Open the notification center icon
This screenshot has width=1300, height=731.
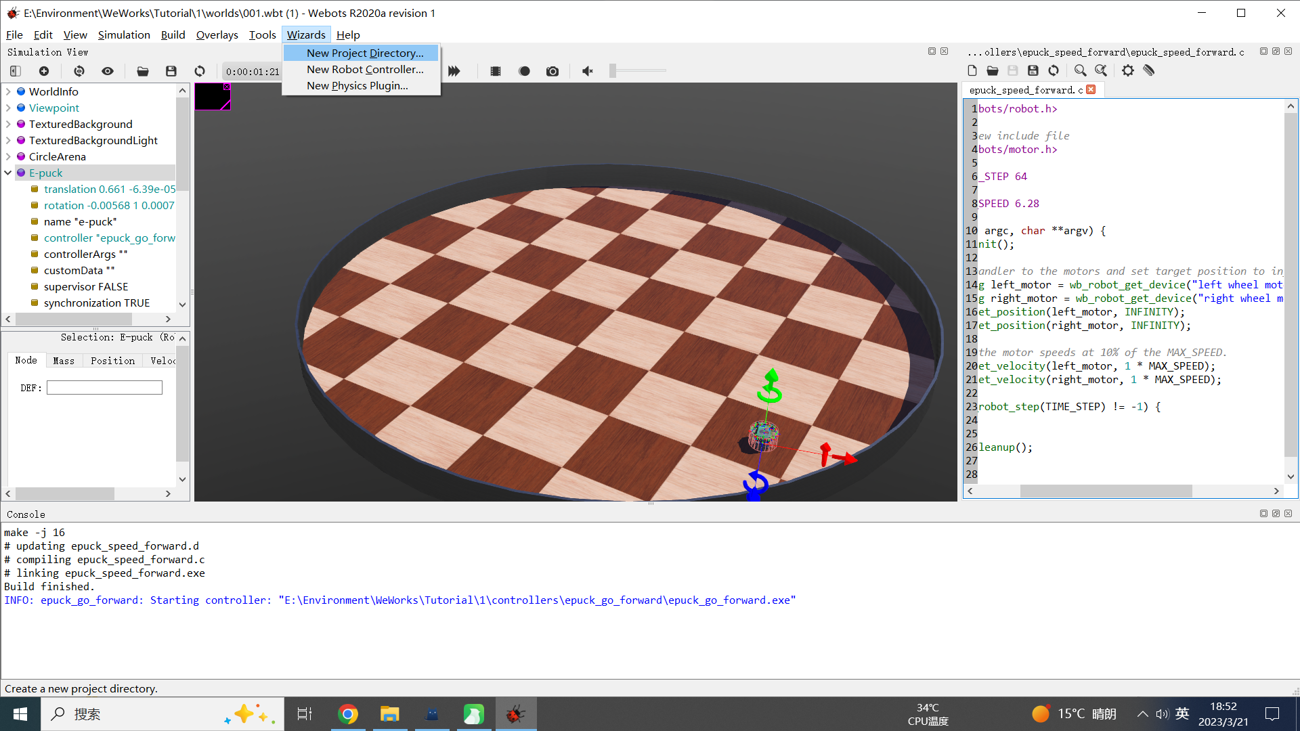1272,714
